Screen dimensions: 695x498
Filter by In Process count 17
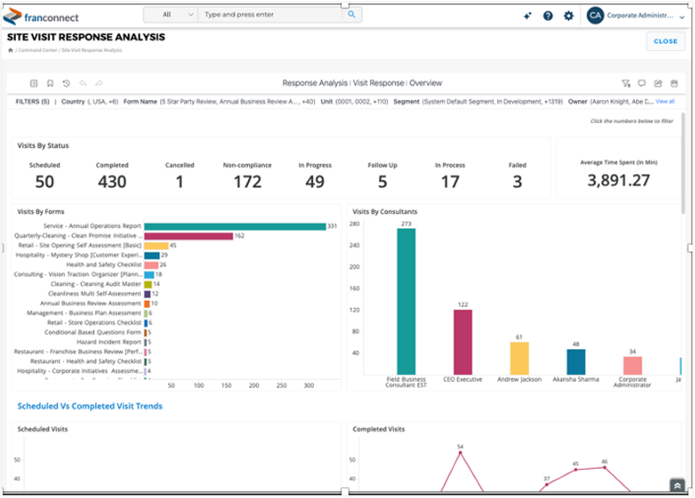(x=450, y=182)
